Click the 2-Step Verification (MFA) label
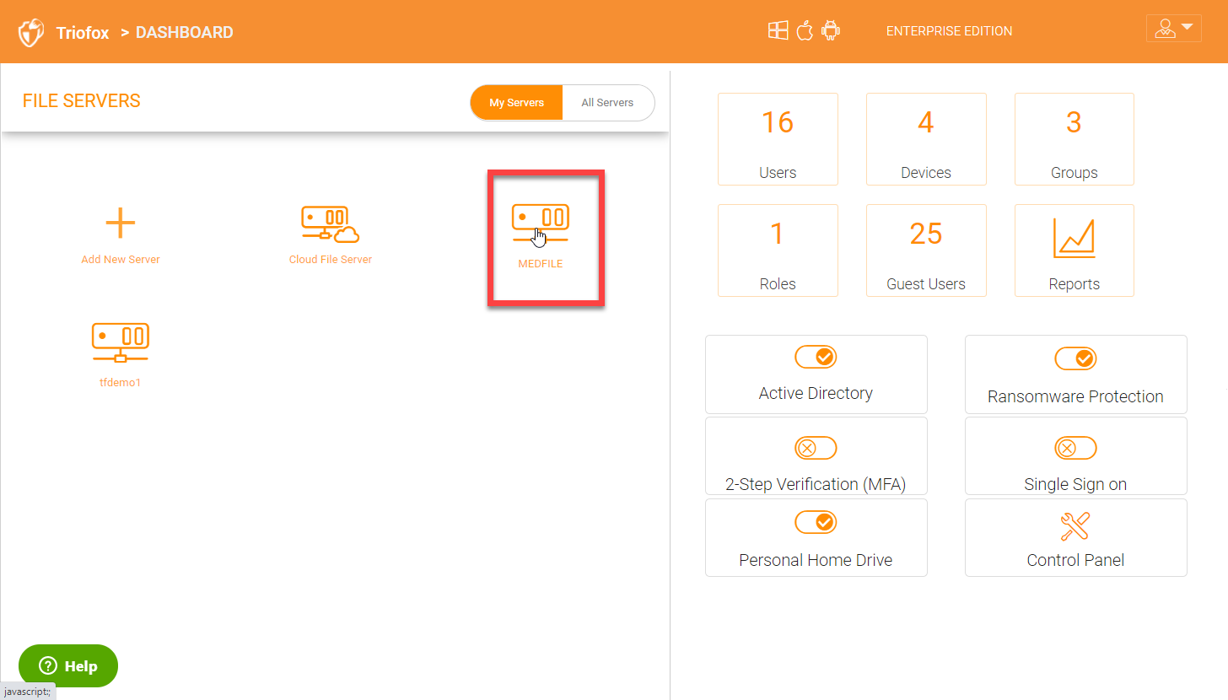Screen dimensions: 1228x700 (816, 484)
